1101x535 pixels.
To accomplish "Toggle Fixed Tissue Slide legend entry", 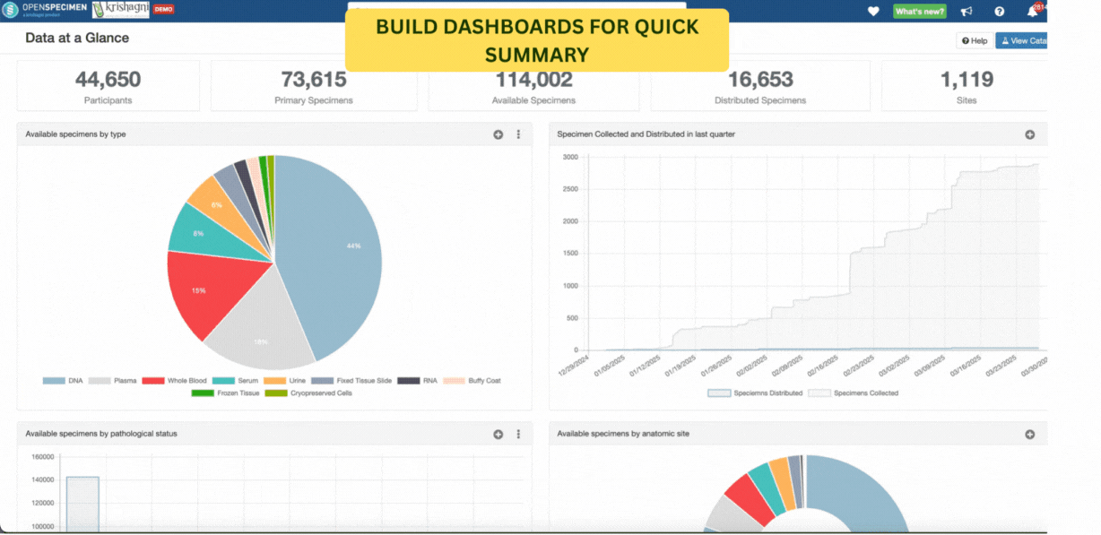I will point(352,381).
